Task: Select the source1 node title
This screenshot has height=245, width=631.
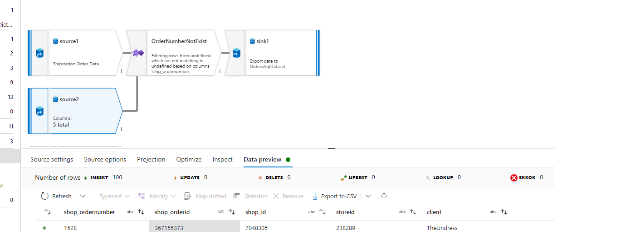Action: (69, 41)
